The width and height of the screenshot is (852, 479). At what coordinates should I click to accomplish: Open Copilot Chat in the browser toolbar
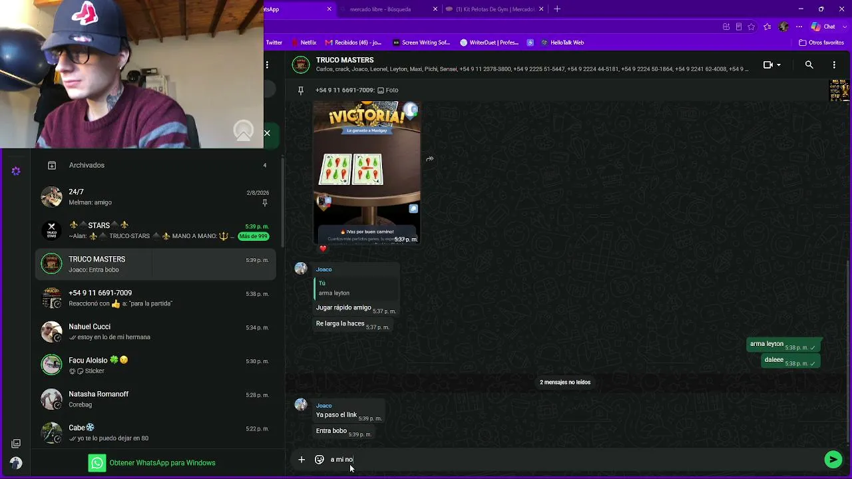823,27
